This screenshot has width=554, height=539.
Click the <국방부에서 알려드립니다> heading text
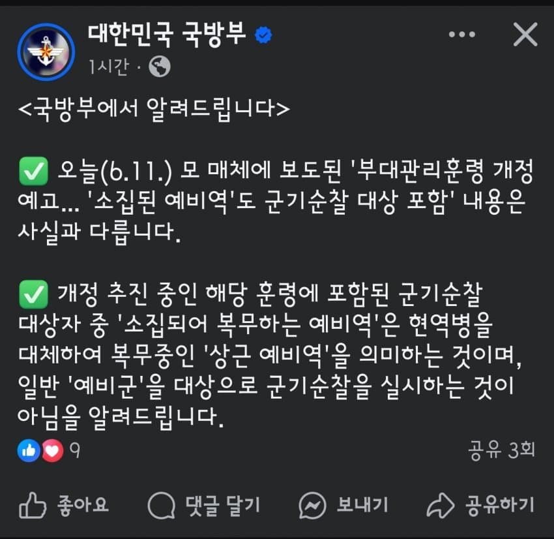[x=155, y=109]
